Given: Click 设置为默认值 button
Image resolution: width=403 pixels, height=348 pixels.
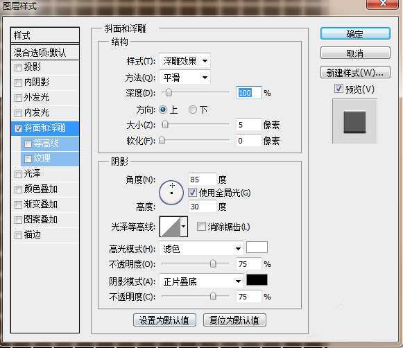Looking at the screenshot, I should [164, 320].
